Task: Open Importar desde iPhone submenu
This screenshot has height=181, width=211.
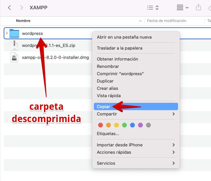Action: pos(136,145)
